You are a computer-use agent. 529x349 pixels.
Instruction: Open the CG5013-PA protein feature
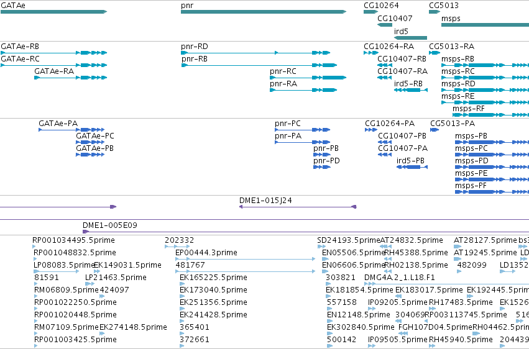435,130
